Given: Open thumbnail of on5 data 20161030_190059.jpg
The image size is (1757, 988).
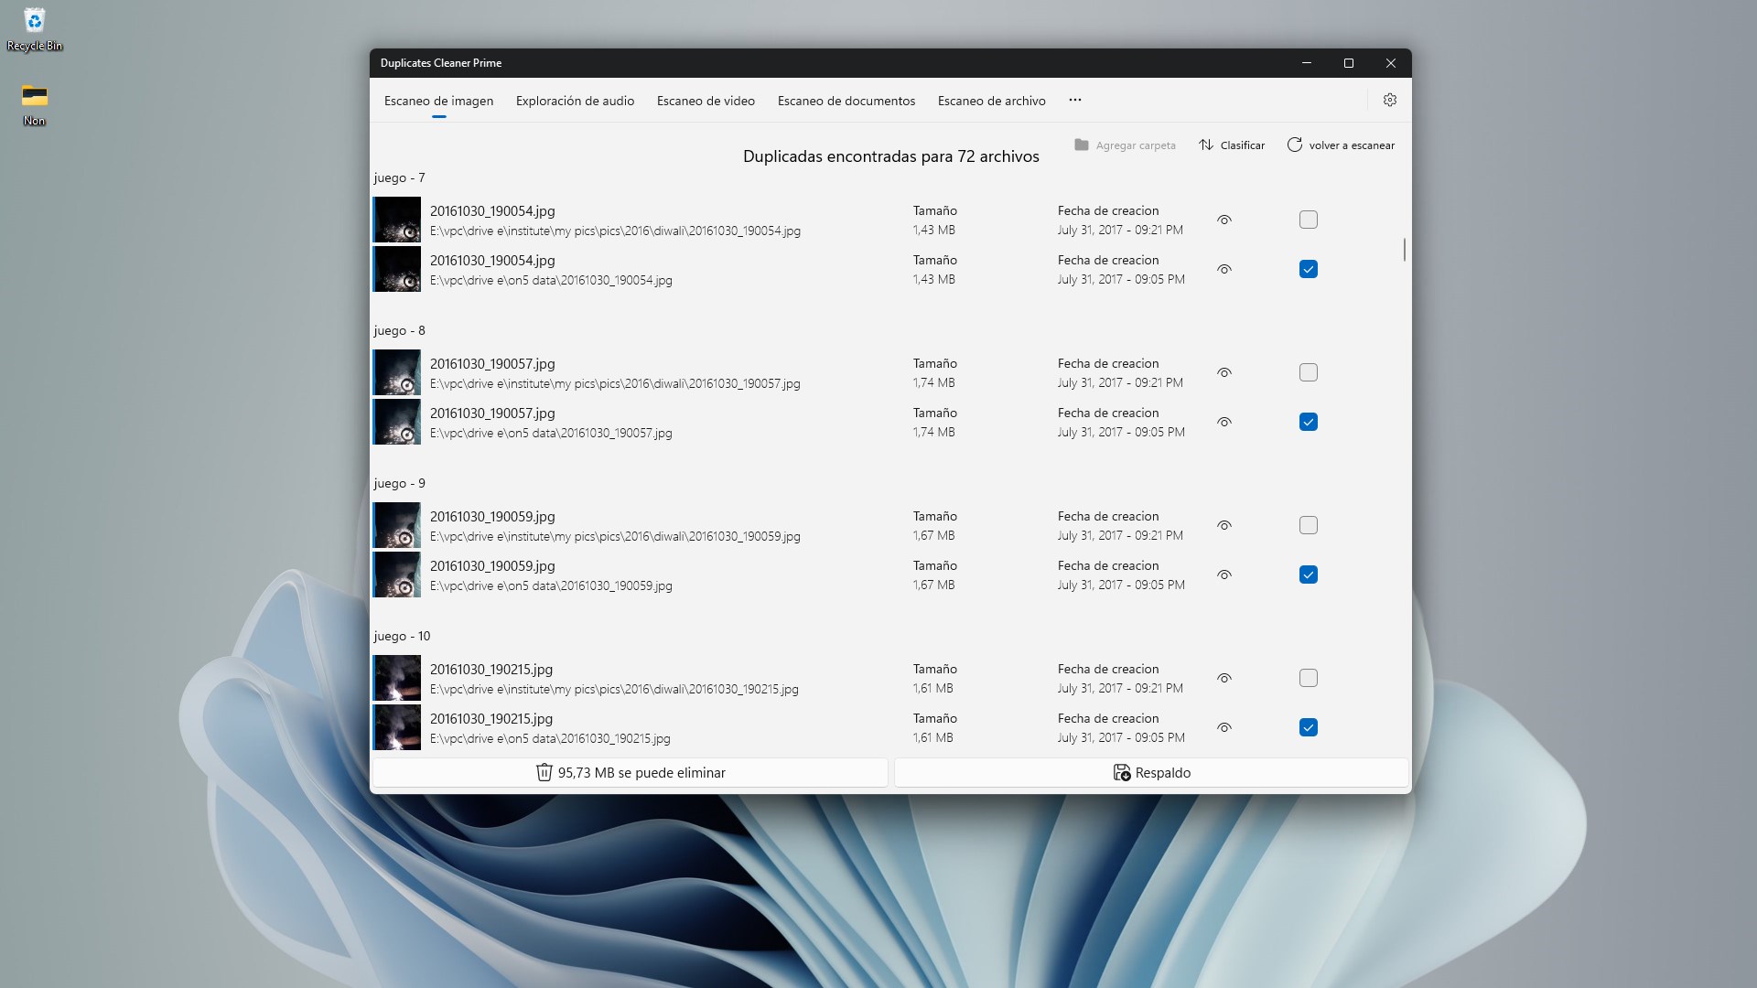Looking at the screenshot, I should [x=397, y=575].
